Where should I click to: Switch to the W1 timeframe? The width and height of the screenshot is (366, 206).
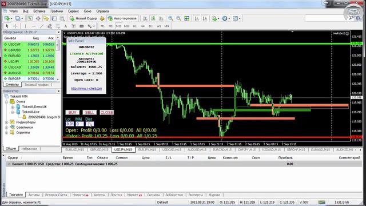(159, 26)
